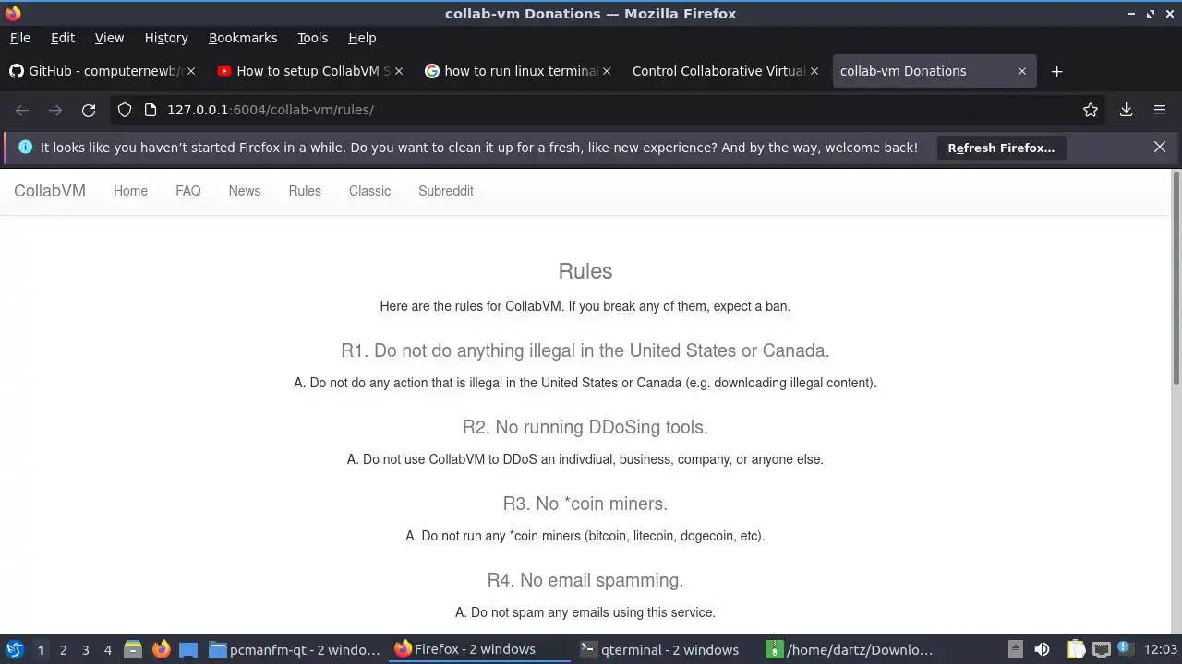Open the Tools menu
Screen dimensions: 1182x664
click(x=313, y=38)
